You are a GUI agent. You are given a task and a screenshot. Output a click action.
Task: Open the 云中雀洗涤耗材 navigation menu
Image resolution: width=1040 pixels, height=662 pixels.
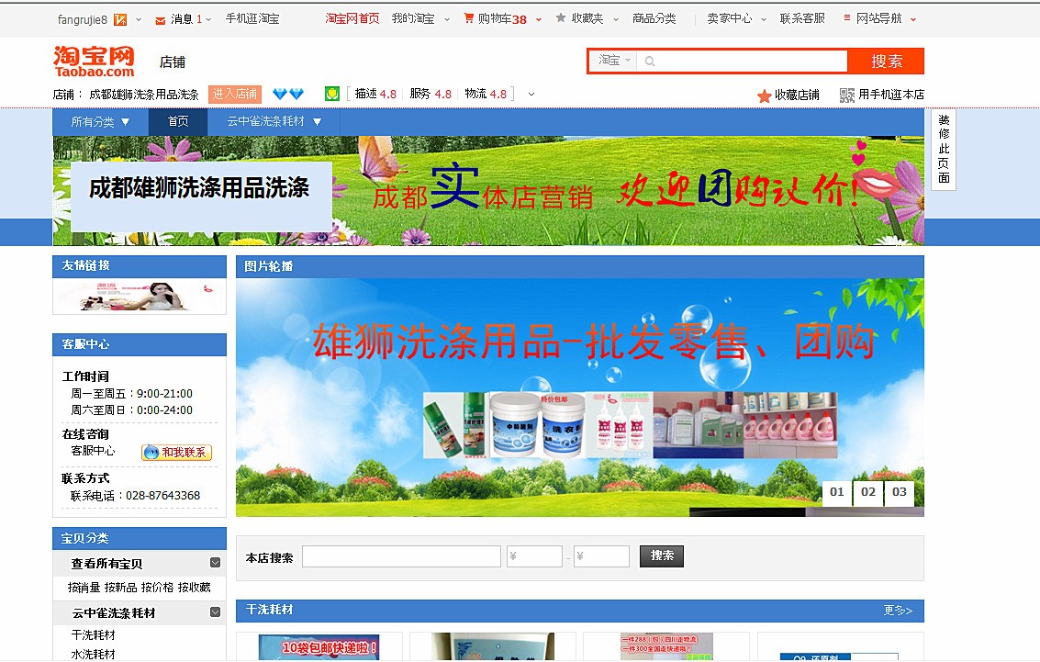pyautogui.click(x=274, y=121)
